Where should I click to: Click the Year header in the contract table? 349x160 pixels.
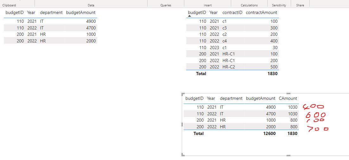coord(213,12)
